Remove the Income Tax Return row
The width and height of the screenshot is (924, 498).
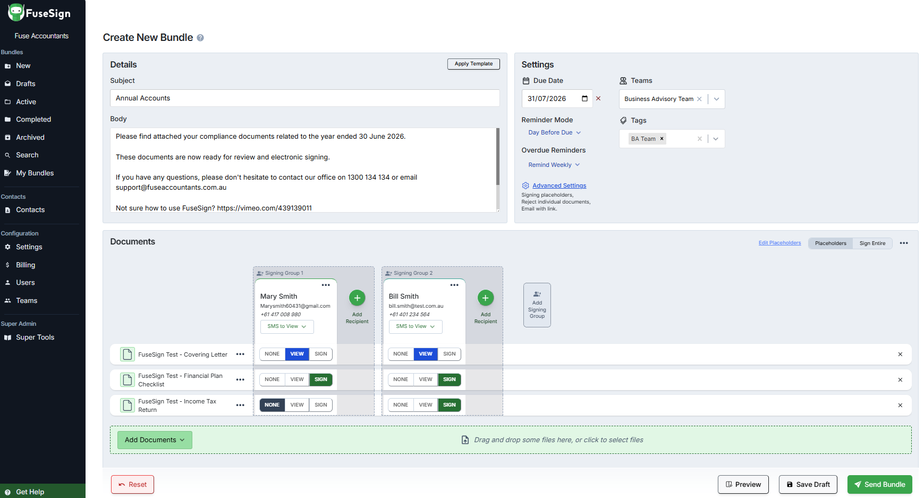900,406
